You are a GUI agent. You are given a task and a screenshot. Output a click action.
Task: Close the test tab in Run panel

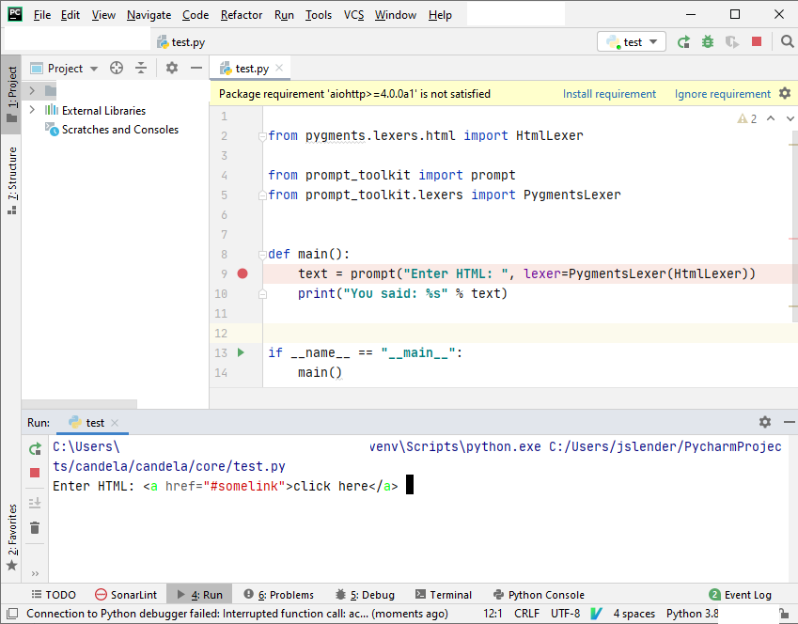coord(115,423)
